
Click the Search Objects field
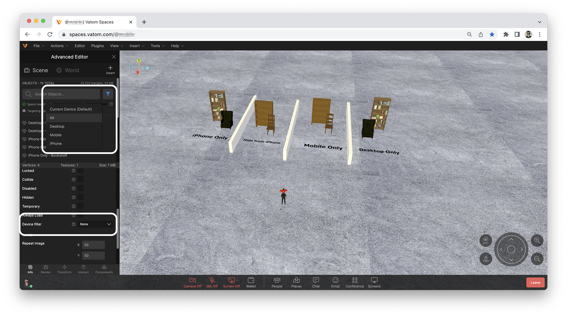click(61, 94)
